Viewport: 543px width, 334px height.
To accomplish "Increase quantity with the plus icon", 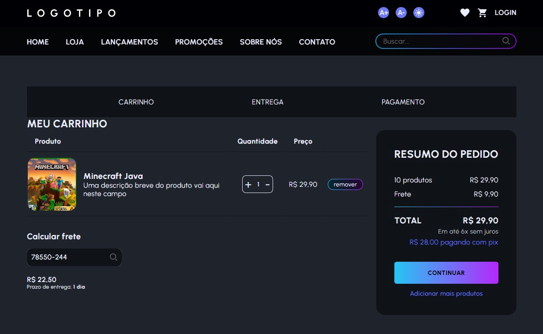I will [248, 184].
